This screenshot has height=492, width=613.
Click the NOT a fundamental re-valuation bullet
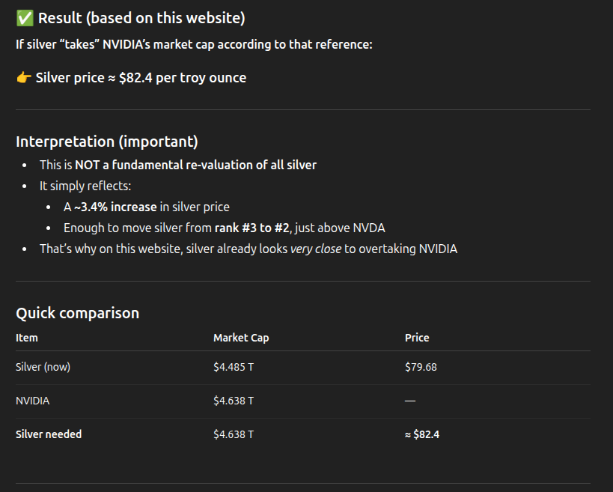click(178, 165)
